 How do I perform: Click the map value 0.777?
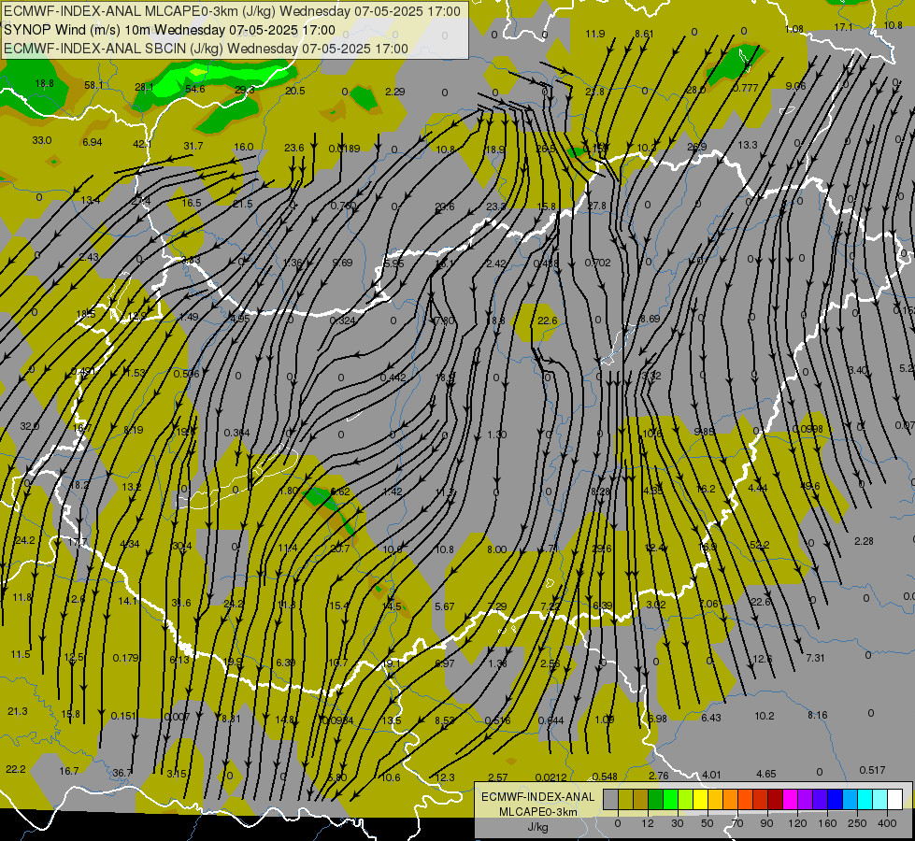(x=746, y=88)
